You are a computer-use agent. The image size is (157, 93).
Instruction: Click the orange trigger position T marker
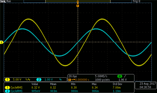[78, 6]
